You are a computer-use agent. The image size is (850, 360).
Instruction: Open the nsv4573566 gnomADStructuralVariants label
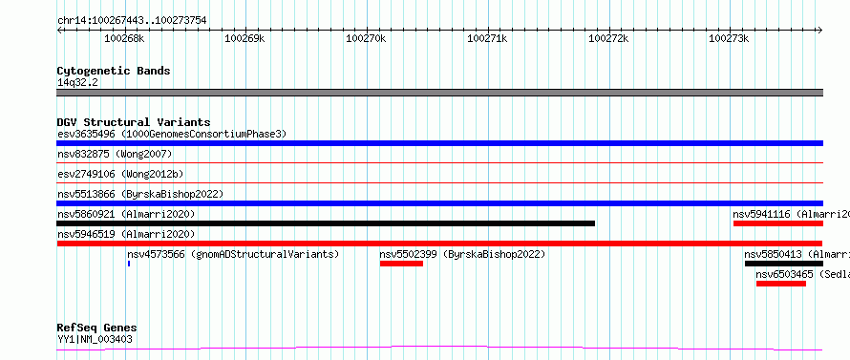point(233,254)
